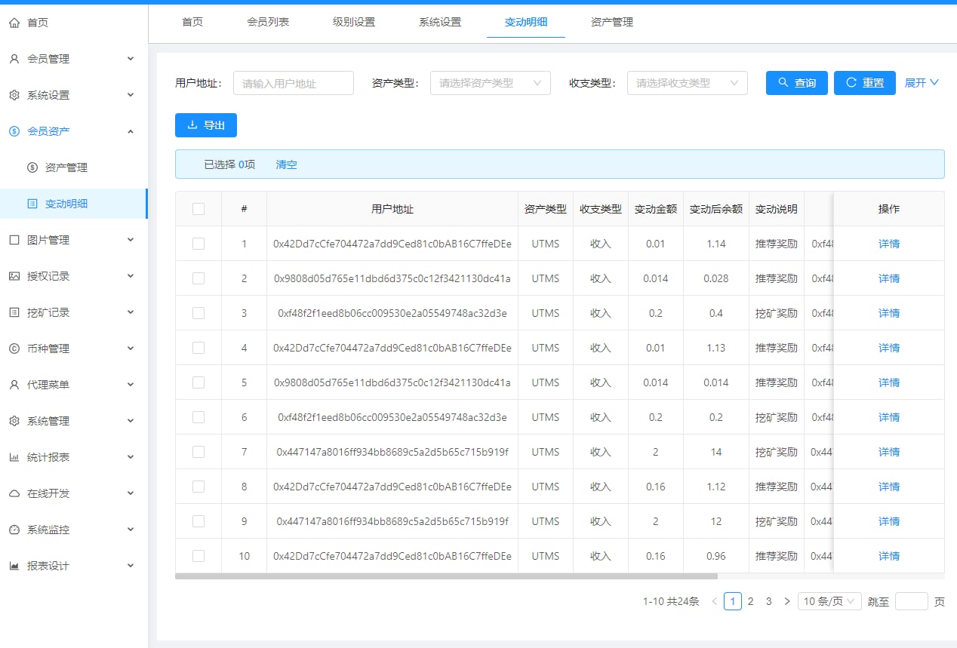Click the 报表设计 area chart icon
Viewport: 957px width, 648px height.
[x=14, y=566]
